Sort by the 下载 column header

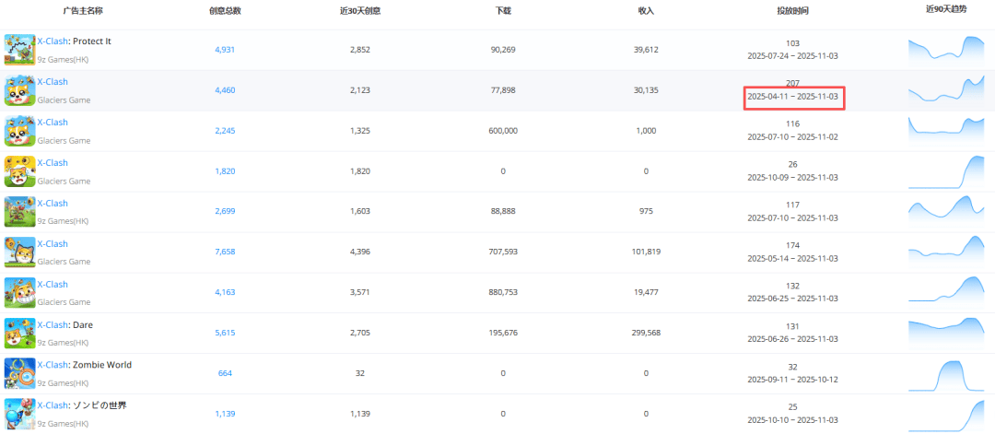[x=503, y=11]
